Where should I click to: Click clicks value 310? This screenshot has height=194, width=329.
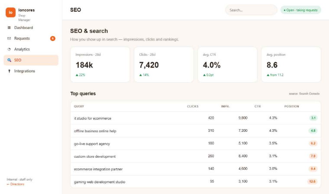point(211,130)
